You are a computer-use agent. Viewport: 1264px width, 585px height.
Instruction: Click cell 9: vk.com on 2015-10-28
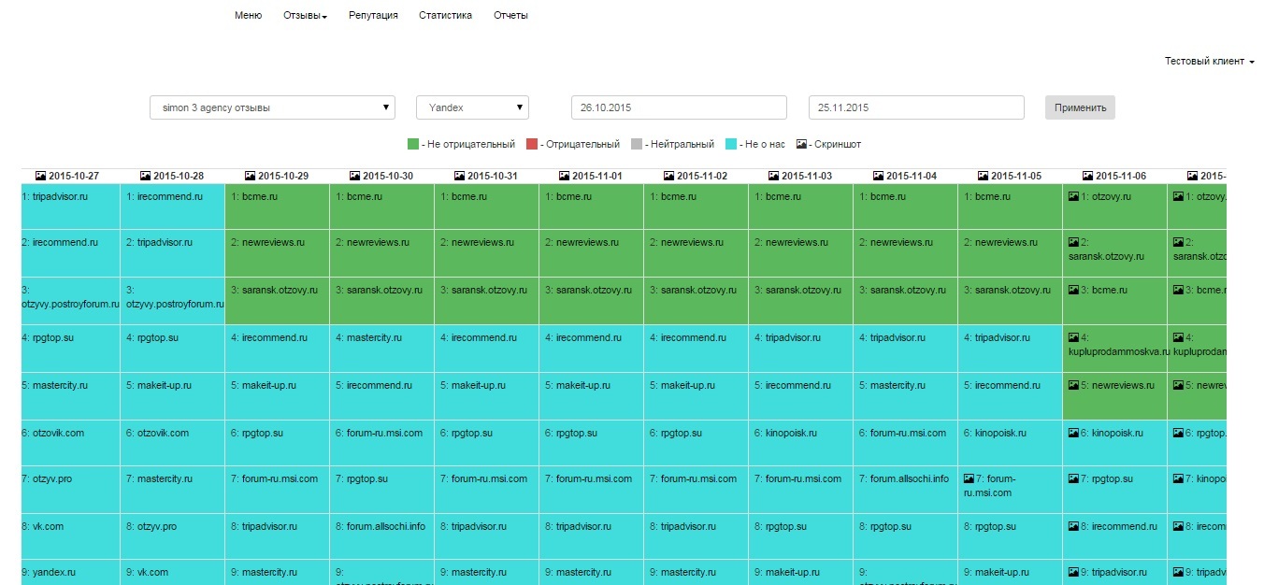tap(173, 573)
